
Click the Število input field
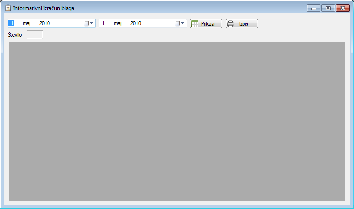click(x=35, y=35)
